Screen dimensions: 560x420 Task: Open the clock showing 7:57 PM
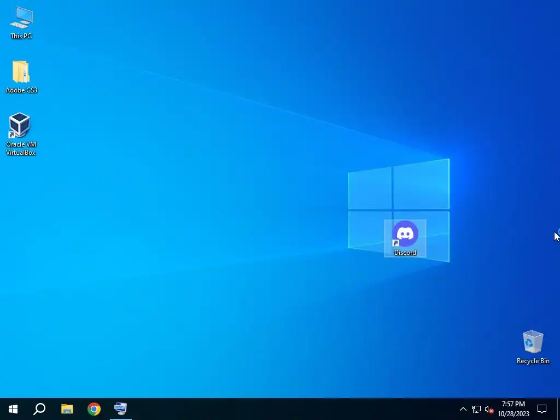[x=514, y=409]
